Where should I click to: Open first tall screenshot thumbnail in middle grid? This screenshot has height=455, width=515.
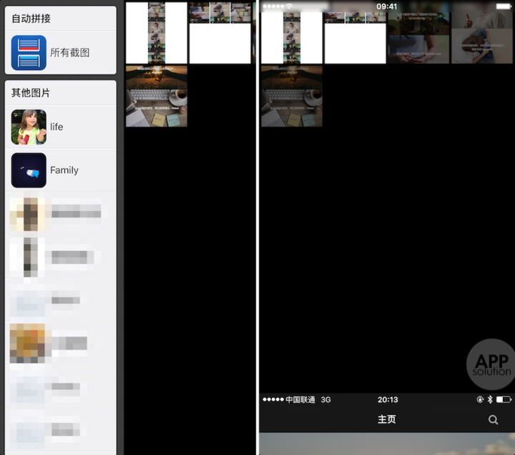coord(157,33)
